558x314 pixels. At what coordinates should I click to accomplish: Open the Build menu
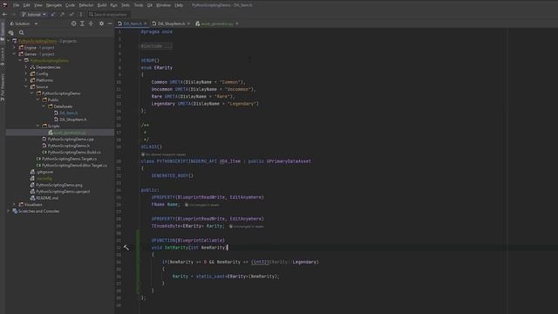coord(102,5)
